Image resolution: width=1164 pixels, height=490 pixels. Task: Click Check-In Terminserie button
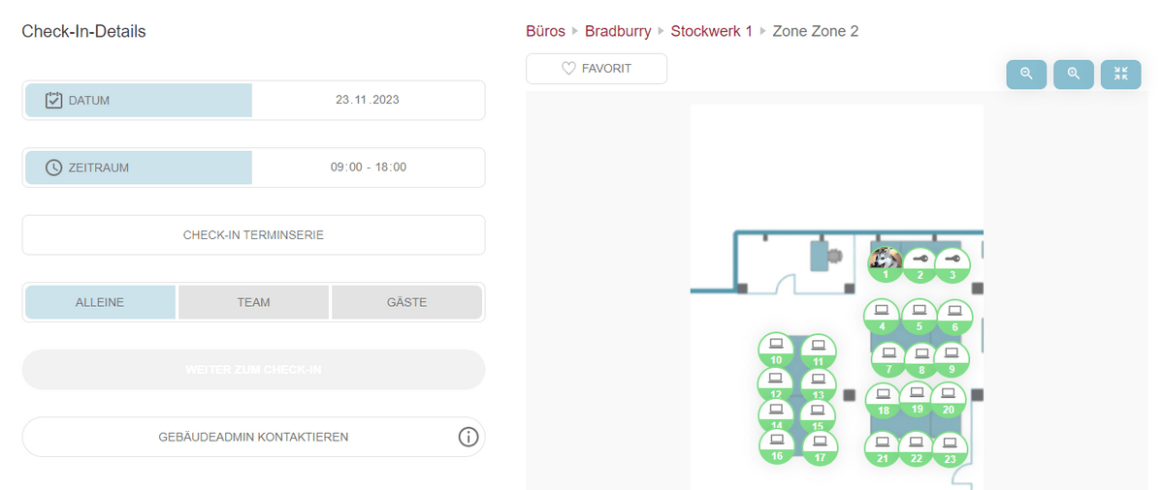253,235
